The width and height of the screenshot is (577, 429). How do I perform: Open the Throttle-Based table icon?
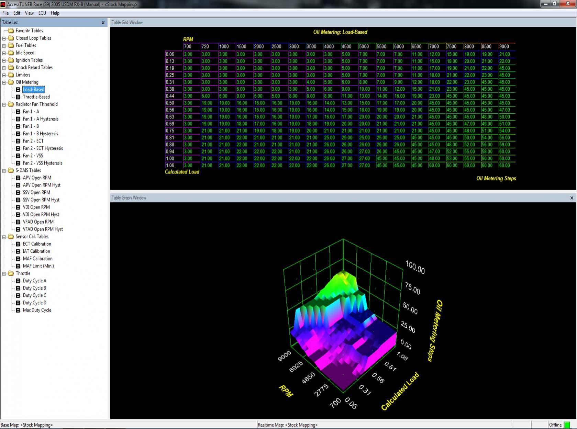pos(18,97)
